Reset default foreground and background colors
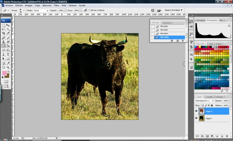 (x=3, y=77)
